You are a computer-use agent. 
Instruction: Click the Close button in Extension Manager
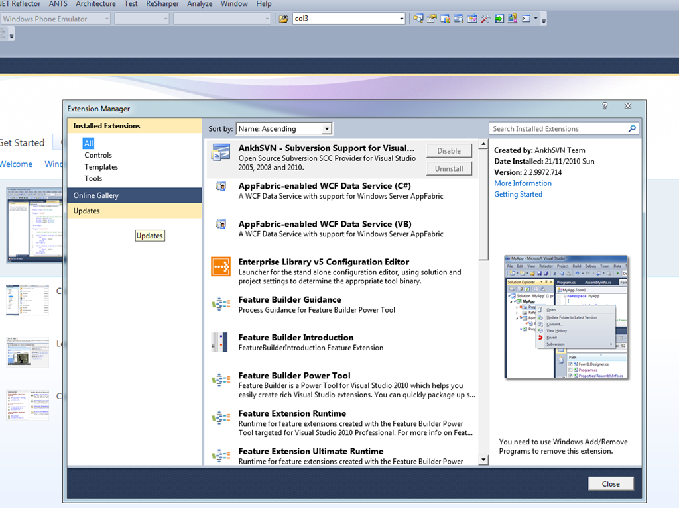610,484
